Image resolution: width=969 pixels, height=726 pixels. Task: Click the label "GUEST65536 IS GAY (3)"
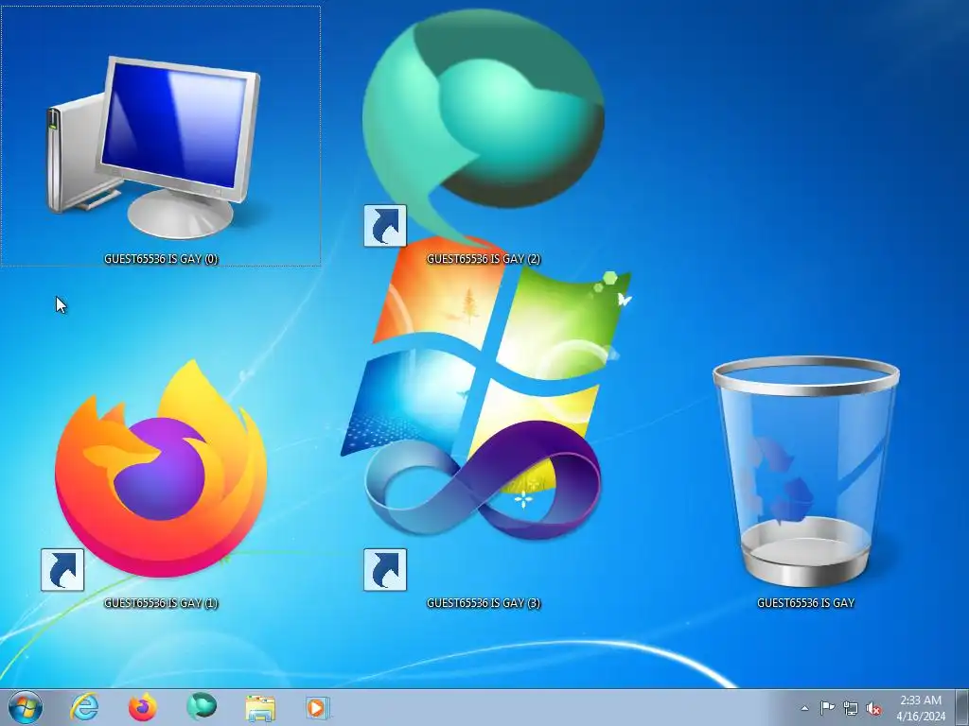click(x=484, y=603)
